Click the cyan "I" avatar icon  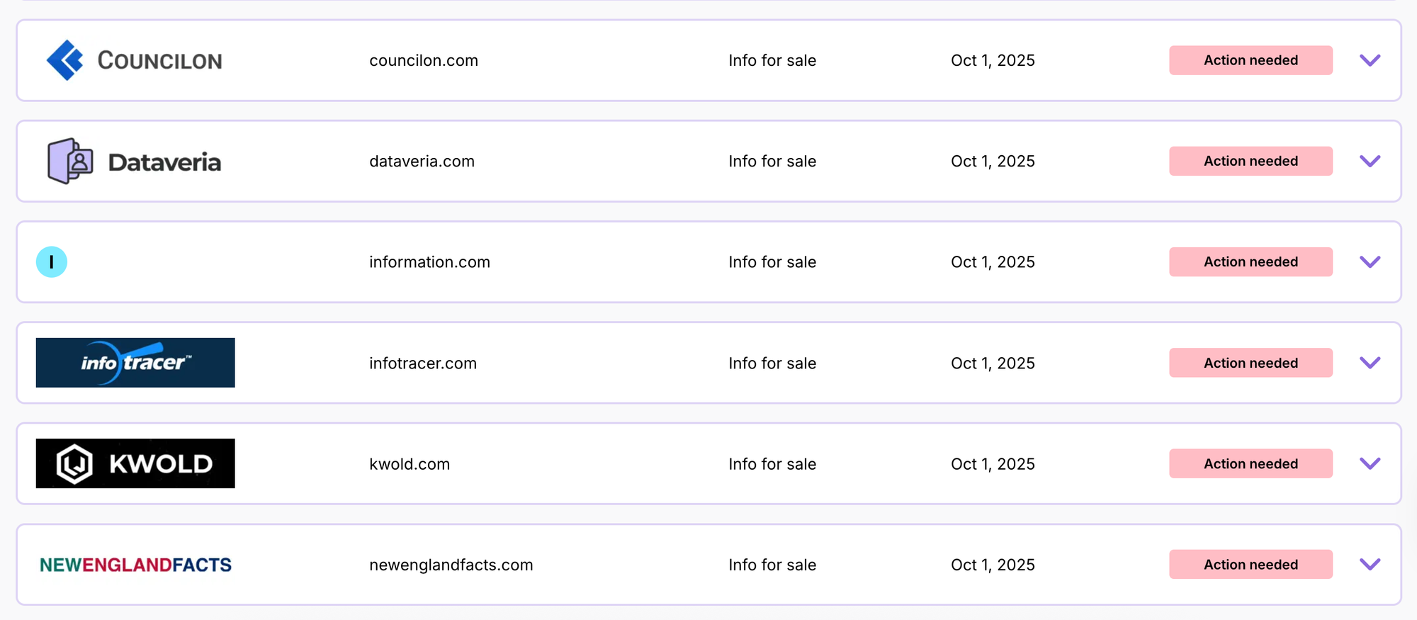[52, 262]
